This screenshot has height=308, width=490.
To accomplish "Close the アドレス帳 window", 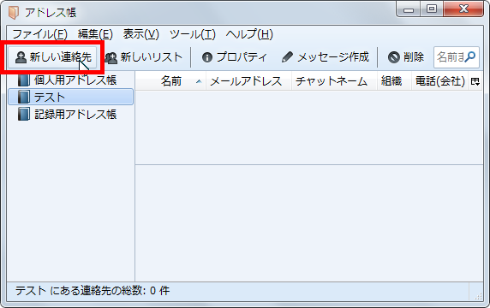I will click(x=463, y=9).
